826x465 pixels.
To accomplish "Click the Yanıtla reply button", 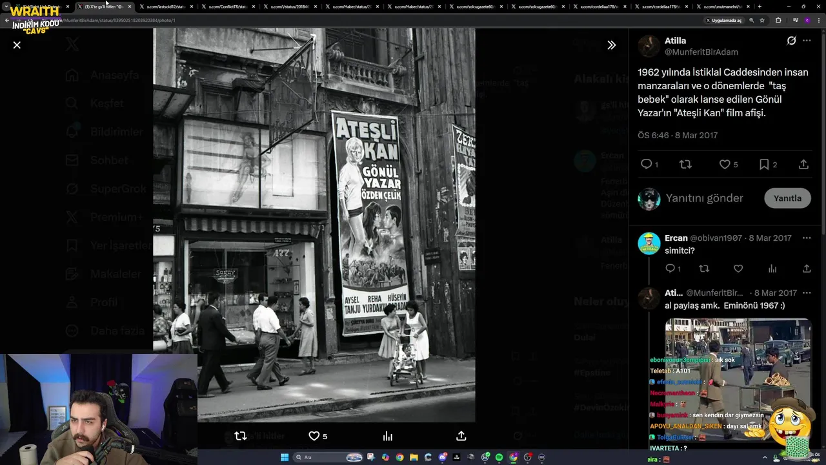I will tap(787, 198).
